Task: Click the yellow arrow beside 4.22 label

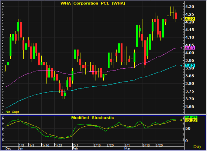Action: [182, 19]
